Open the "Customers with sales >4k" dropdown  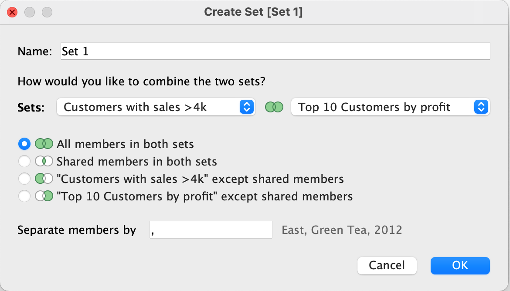pos(156,107)
